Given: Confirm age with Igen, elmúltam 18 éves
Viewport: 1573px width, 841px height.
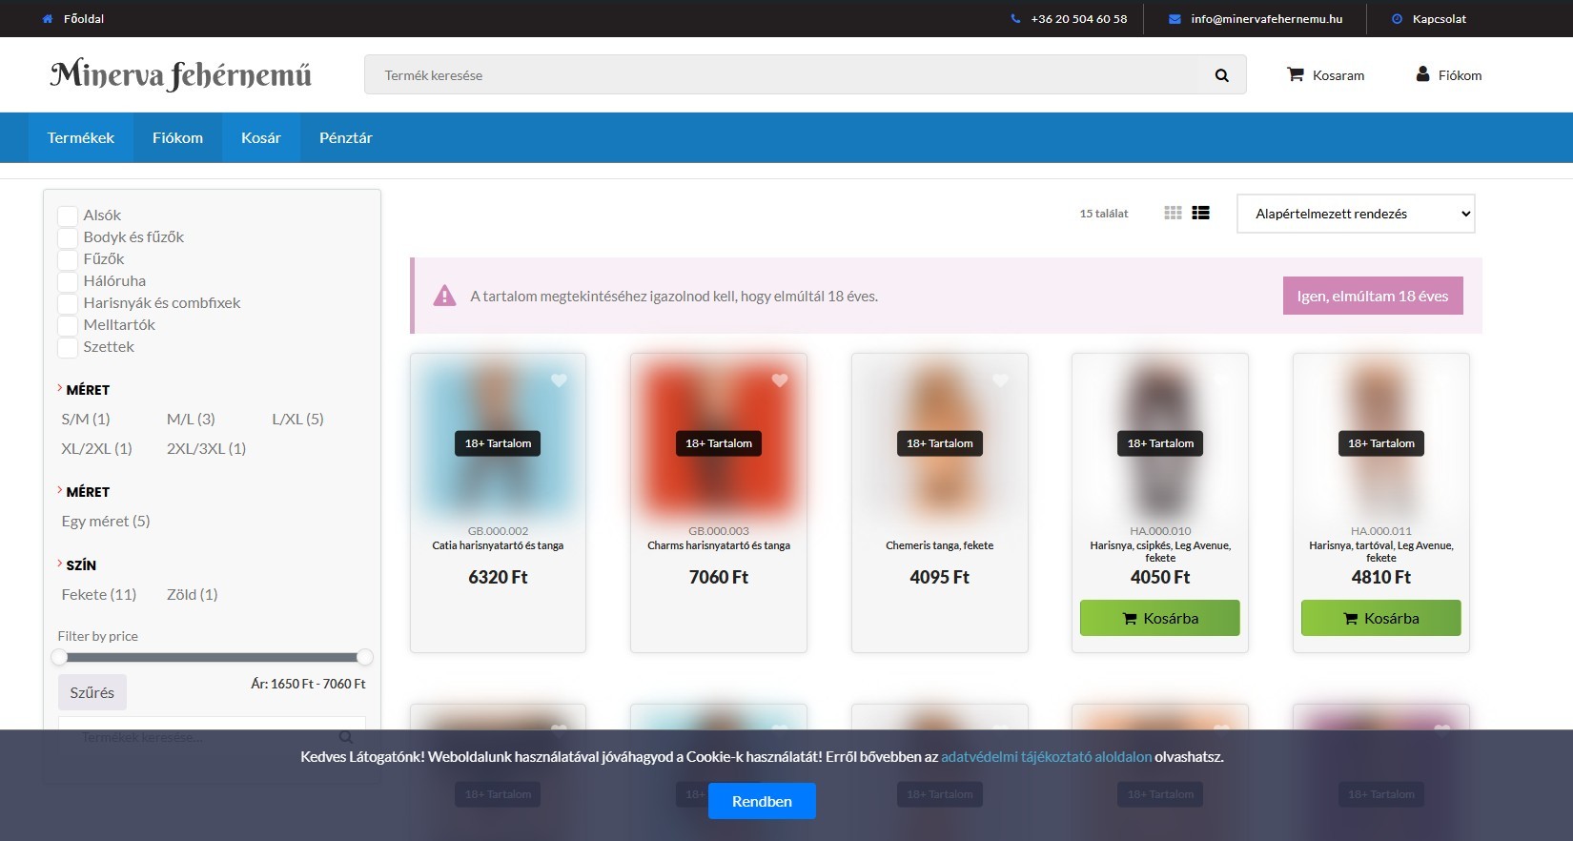Looking at the screenshot, I should [1373, 296].
